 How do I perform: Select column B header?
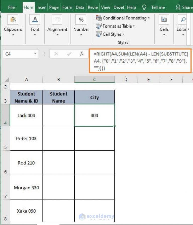(x=59, y=80)
